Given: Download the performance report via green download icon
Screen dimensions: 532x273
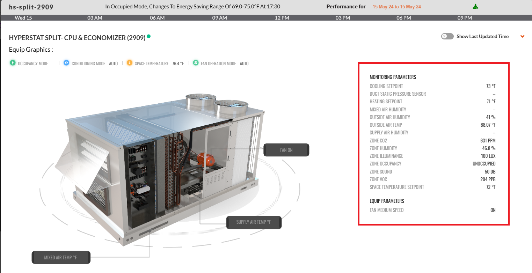Looking at the screenshot, I should (475, 6).
